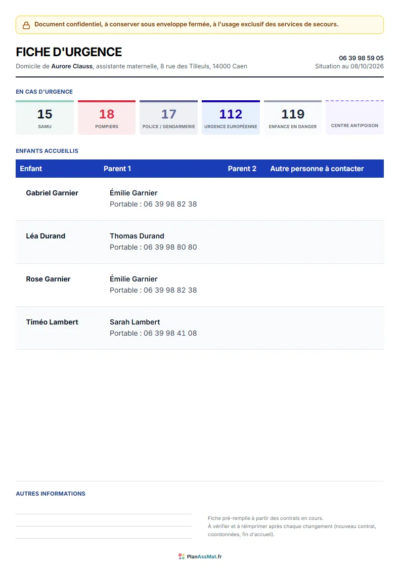Click the Parent 2 column header
Screen dimensions: 400x567
pyautogui.click(x=242, y=169)
